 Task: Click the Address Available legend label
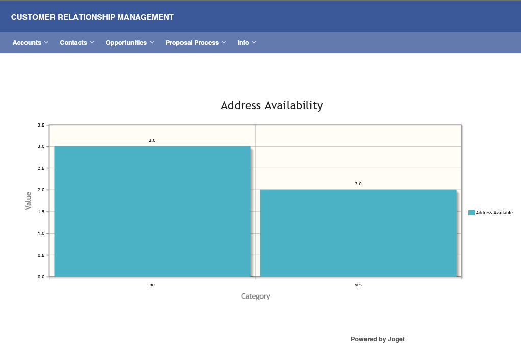point(494,213)
